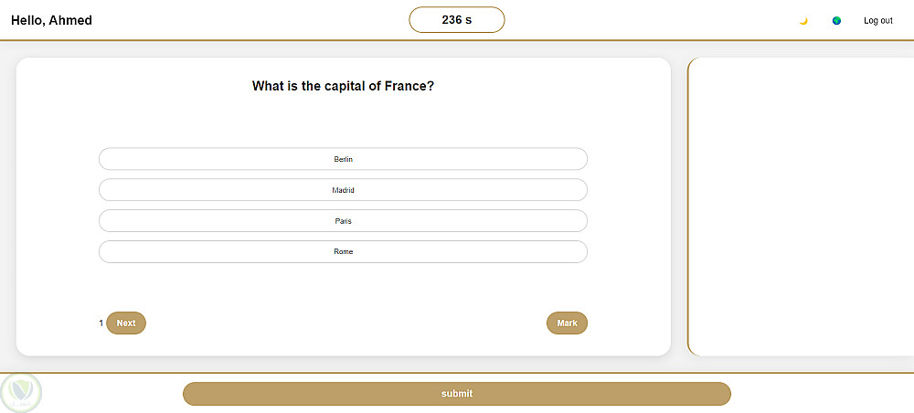Click the globe language icon

(836, 20)
